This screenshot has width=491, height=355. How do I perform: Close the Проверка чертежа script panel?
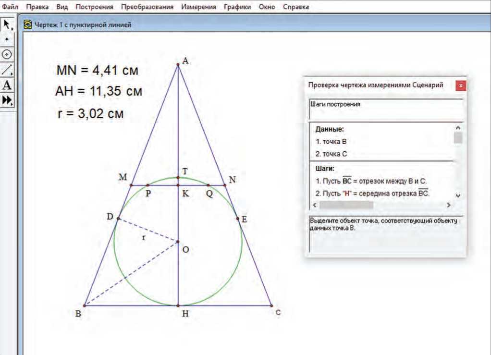461,86
